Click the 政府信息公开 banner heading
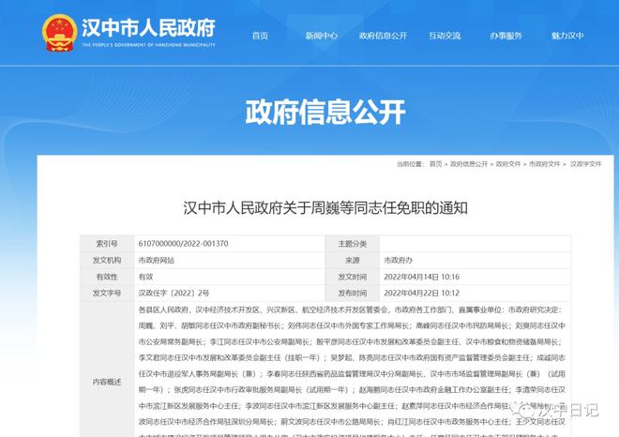 tap(309, 113)
